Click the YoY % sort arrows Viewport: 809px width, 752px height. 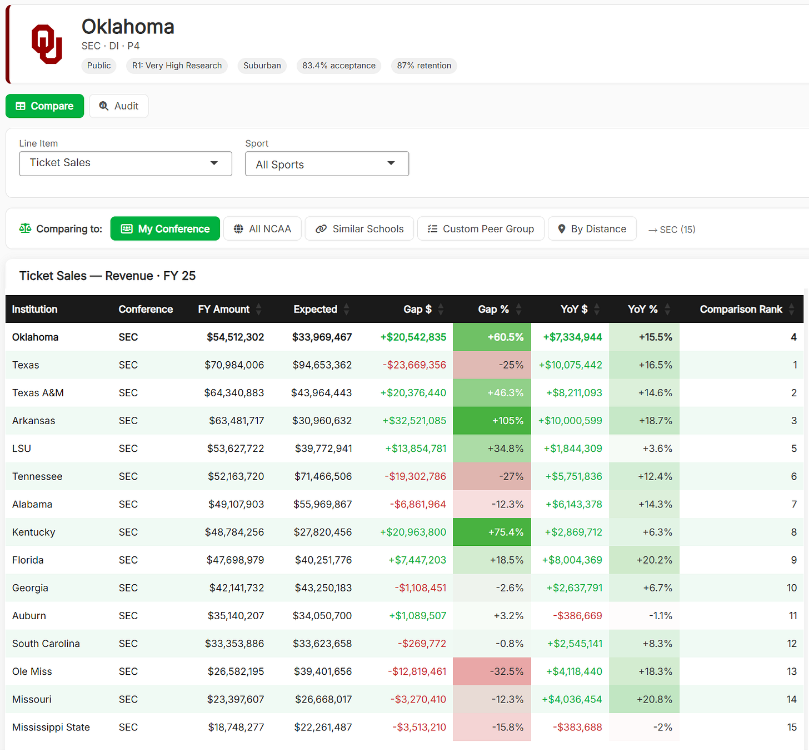(667, 310)
